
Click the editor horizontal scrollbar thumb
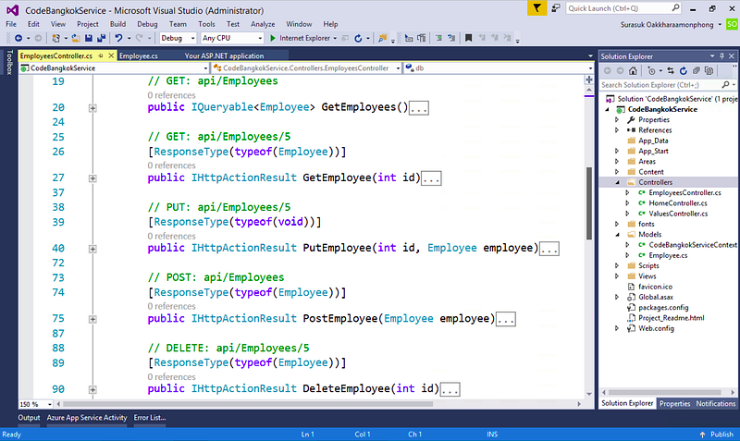(248, 404)
